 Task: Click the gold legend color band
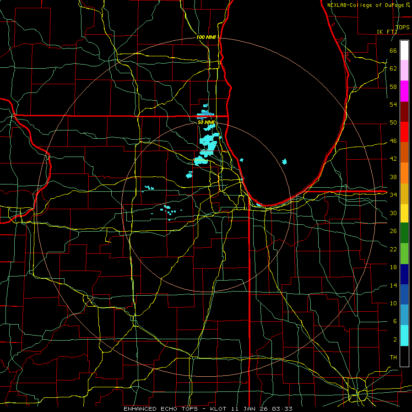pyautogui.click(x=404, y=194)
